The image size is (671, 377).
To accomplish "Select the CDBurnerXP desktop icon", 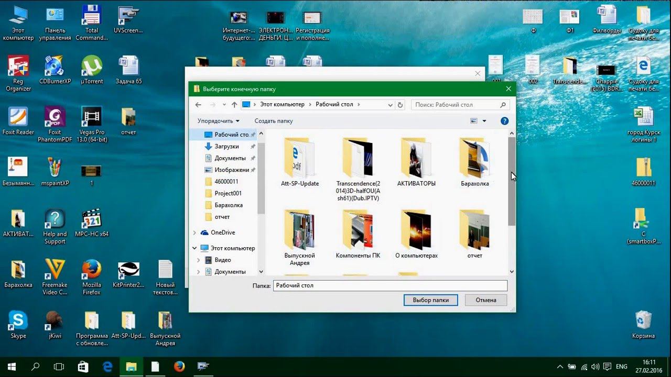I will (55, 70).
